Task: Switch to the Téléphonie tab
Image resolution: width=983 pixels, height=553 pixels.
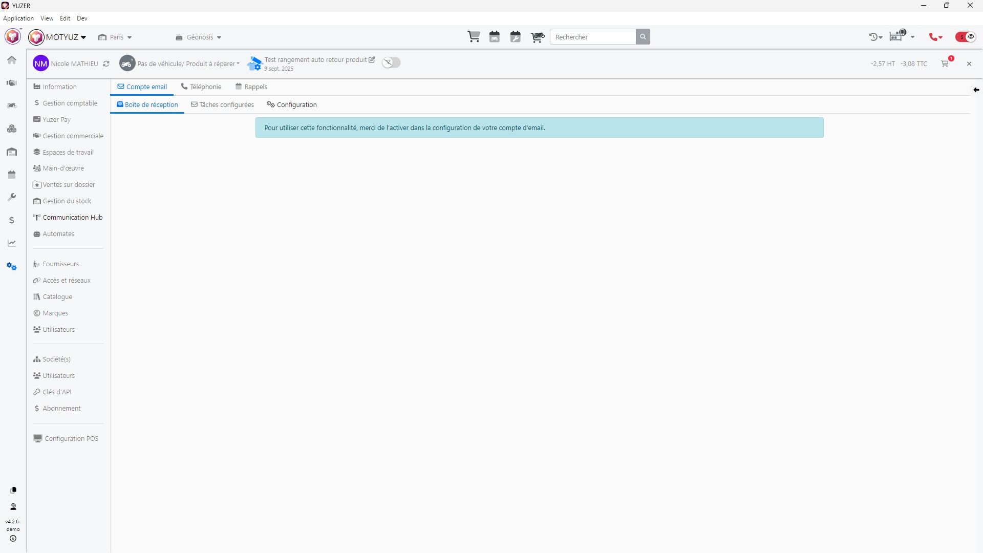Action: [x=201, y=87]
